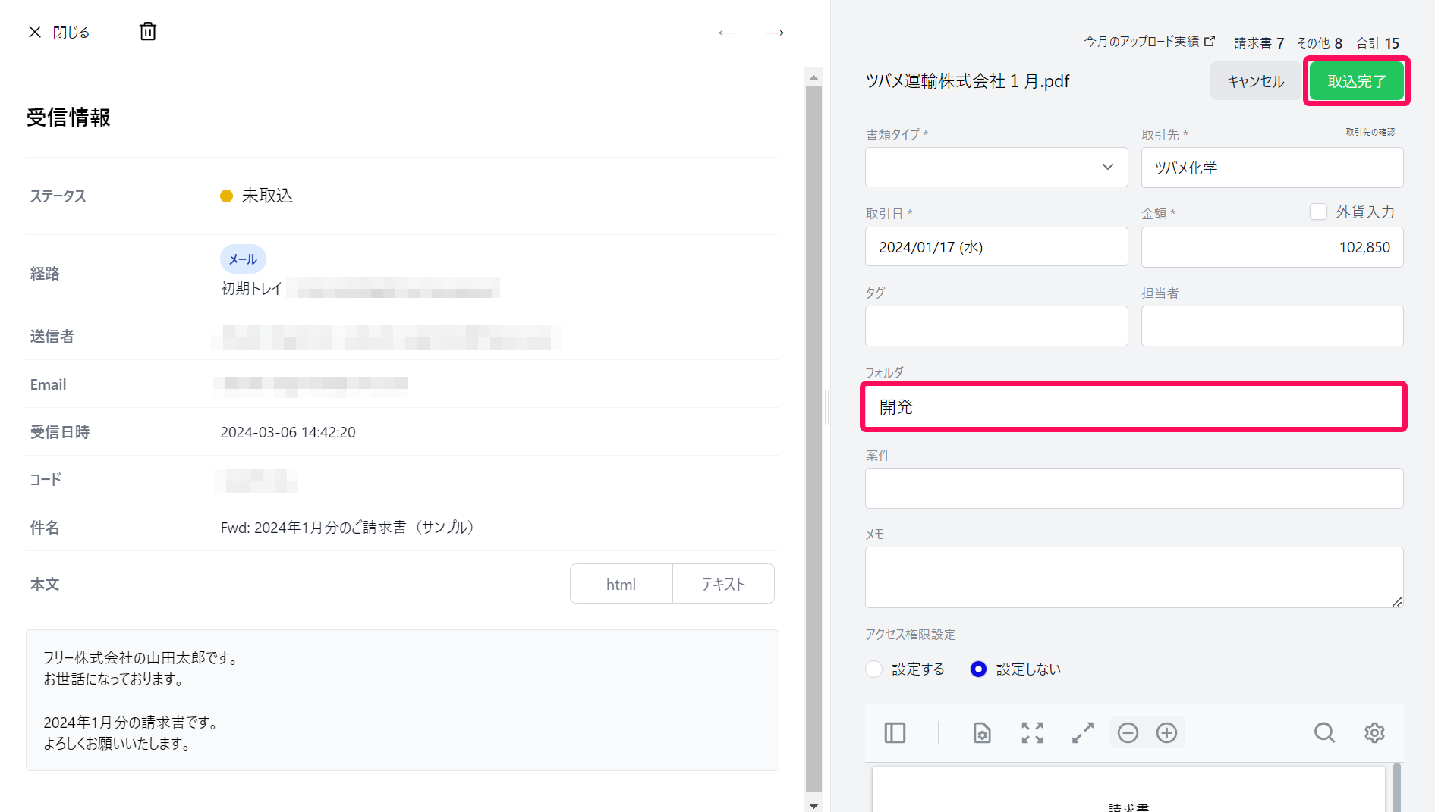This screenshot has width=1435, height=812.
Task: Click the タグ input field
Action: pos(996,326)
